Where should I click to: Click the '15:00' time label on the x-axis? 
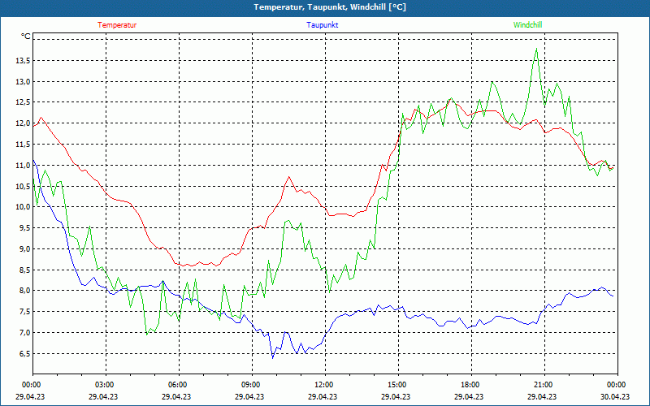pyautogui.click(x=396, y=385)
